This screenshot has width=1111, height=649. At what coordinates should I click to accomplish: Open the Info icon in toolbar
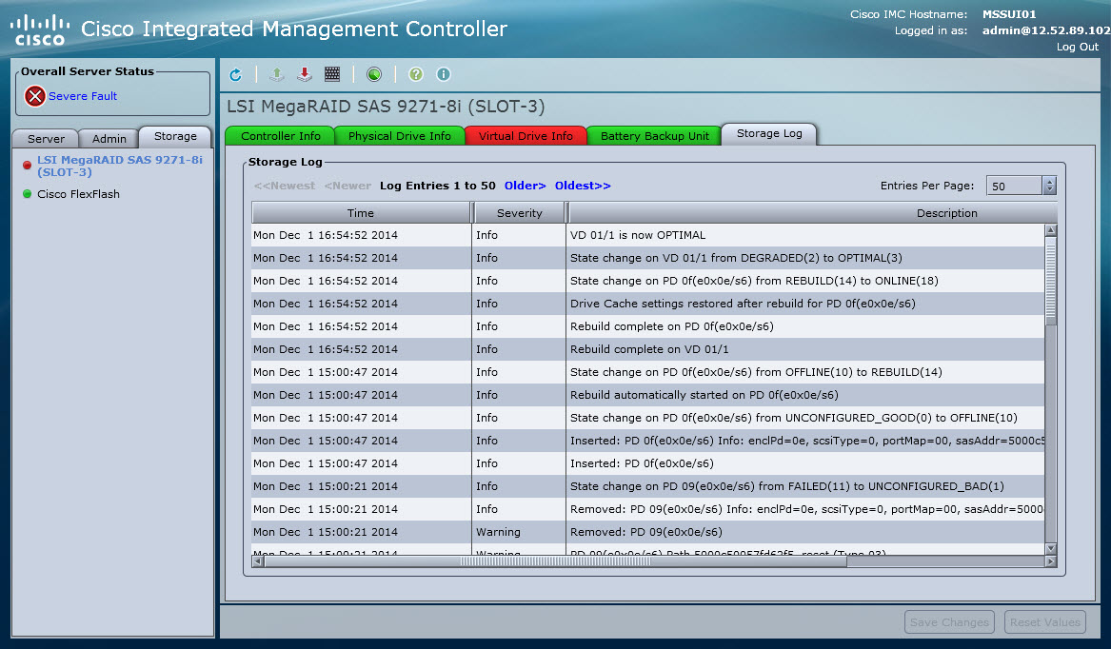click(444, 74)
